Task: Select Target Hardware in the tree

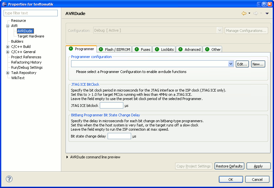Action: [31, 36]
